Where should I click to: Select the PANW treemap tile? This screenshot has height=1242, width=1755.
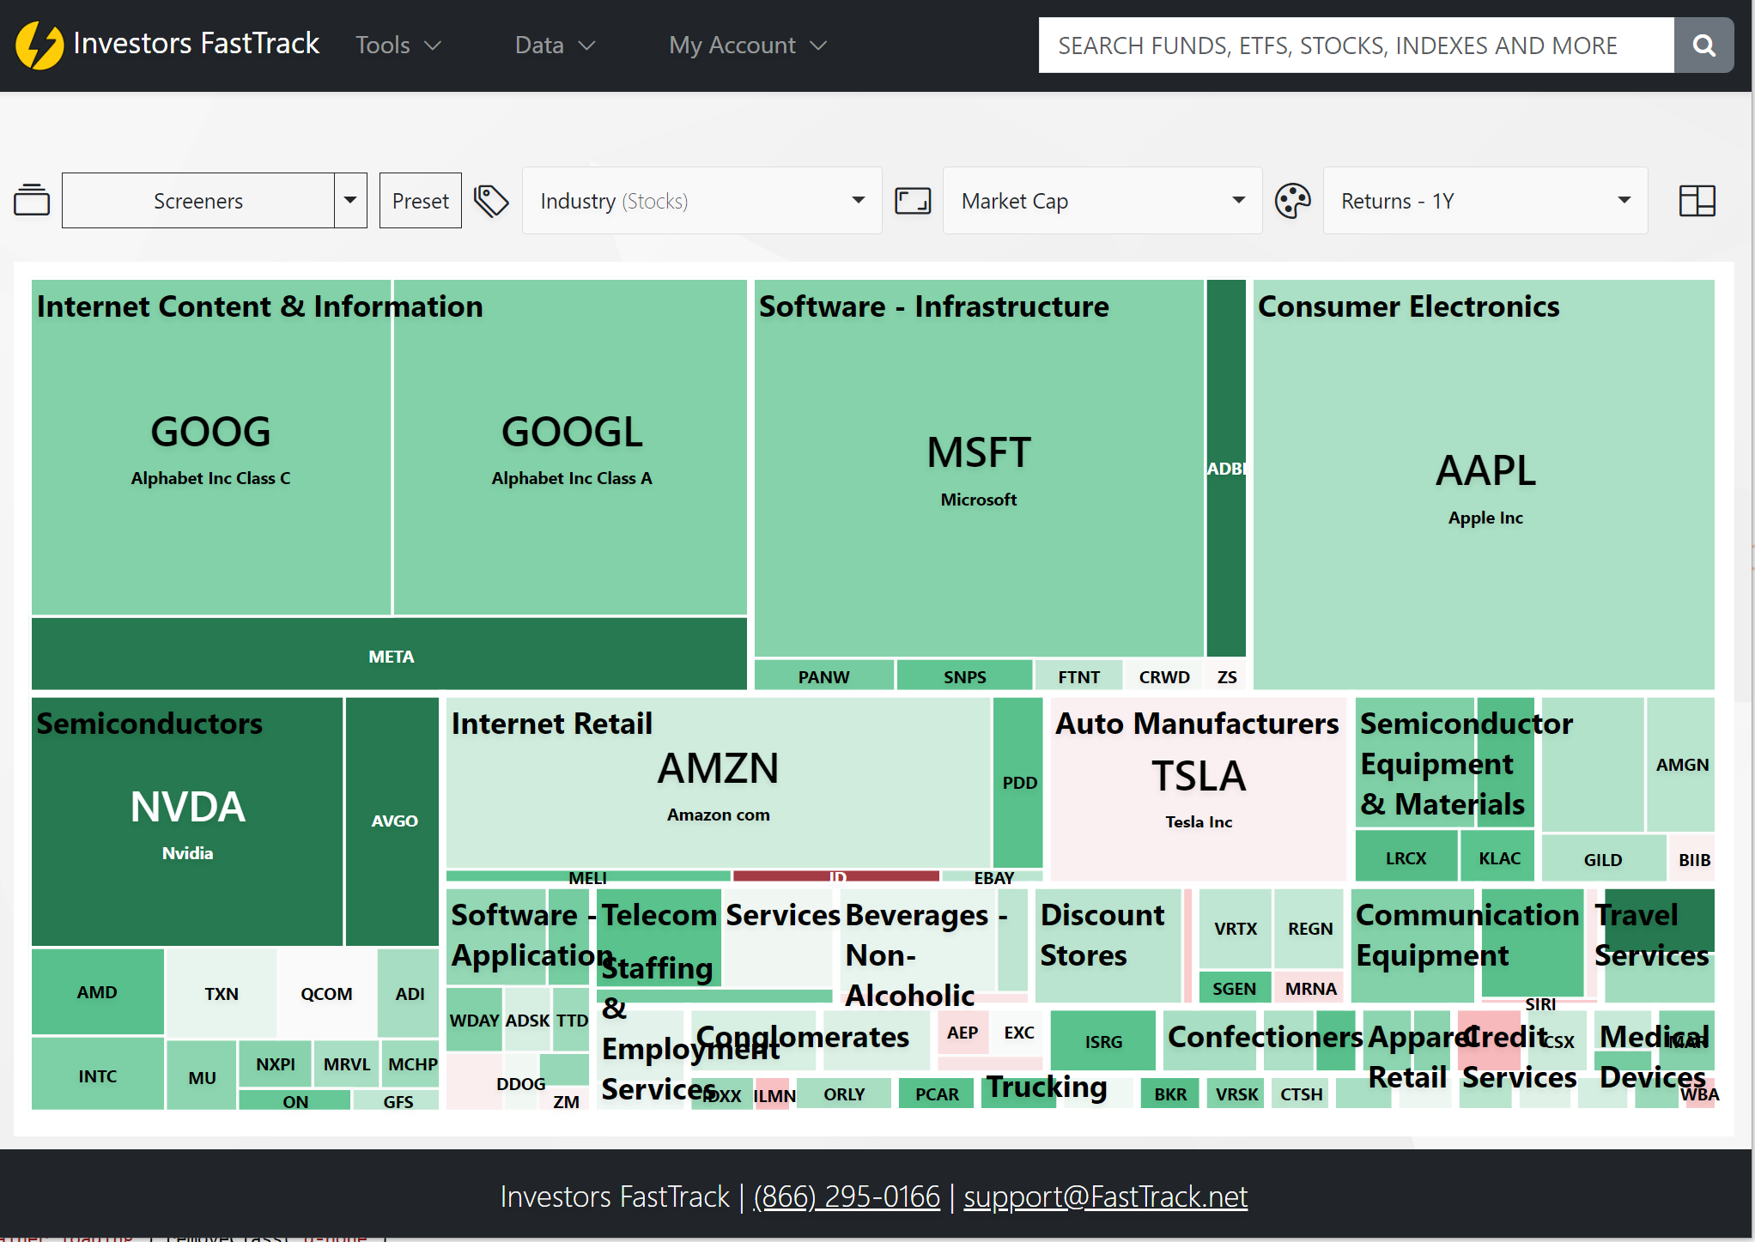point(824,676)
